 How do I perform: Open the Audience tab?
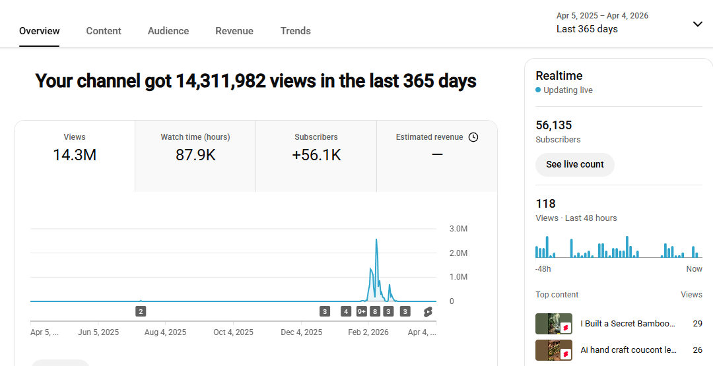(x=168, y=31)
